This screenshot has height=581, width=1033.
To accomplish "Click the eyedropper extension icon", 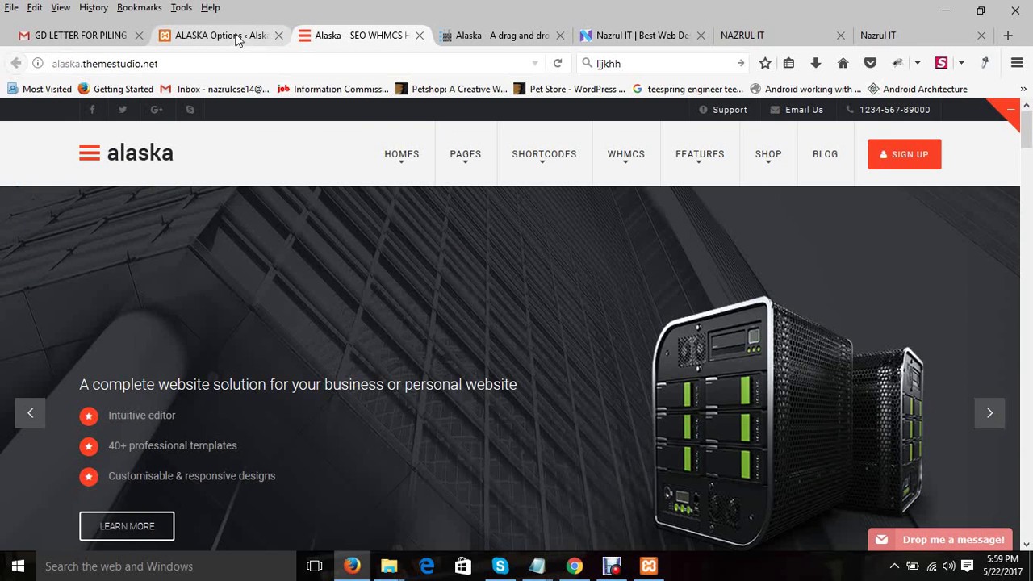I will [985, 63].
